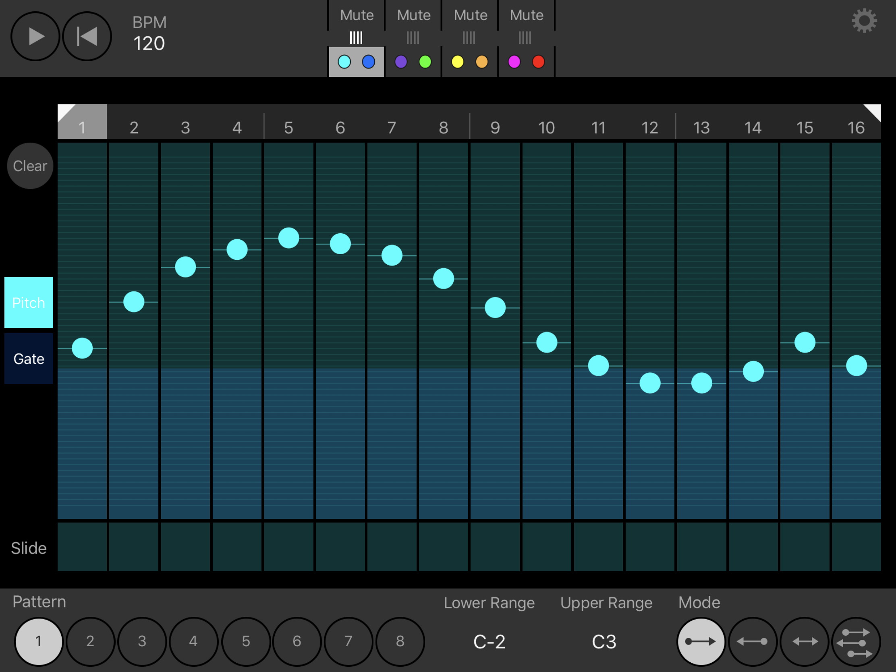Click step number 13 in the header

coord(701,128)
